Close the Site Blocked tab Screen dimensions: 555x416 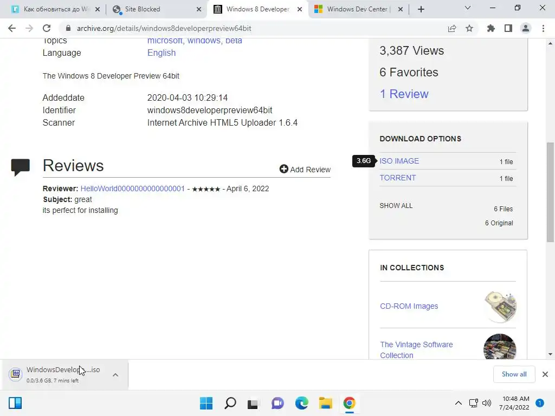point(199,9)
